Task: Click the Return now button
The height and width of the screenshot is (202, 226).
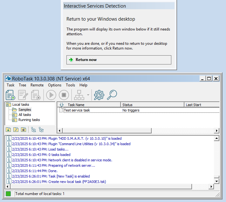Action: (119, 60)
